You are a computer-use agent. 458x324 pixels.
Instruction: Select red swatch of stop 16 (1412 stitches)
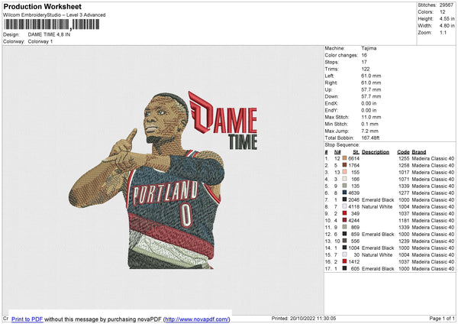pos(344,261)
